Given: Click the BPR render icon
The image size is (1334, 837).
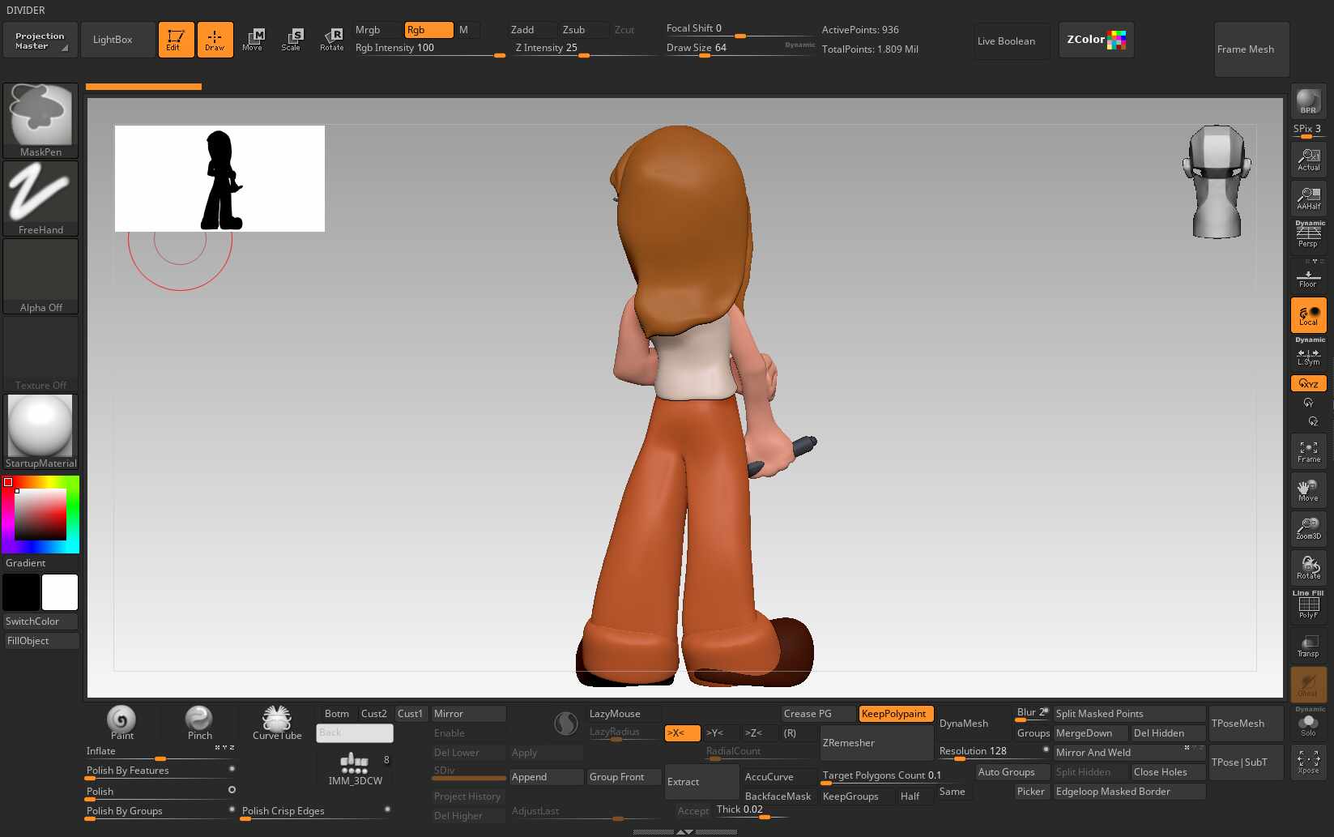Looking at the screenshot, I should [x=1308, y=102].
